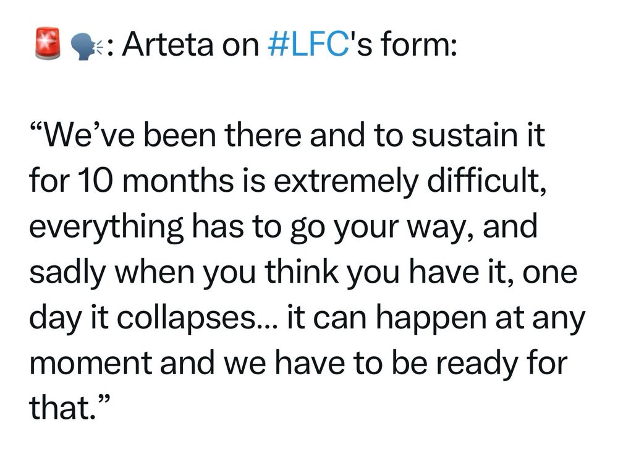Click the closing word "that."
The height and width of the screenshot is (467, 618).
62,408
